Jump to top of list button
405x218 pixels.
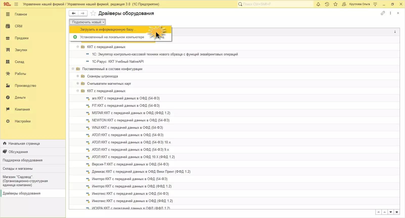pos(378,212)
